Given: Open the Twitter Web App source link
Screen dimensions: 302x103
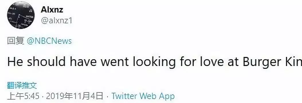Looking at the screenshot, I should (x=143, y=96).
